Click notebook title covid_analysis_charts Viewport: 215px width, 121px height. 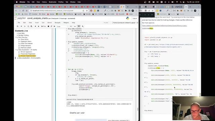click(37, 18)
